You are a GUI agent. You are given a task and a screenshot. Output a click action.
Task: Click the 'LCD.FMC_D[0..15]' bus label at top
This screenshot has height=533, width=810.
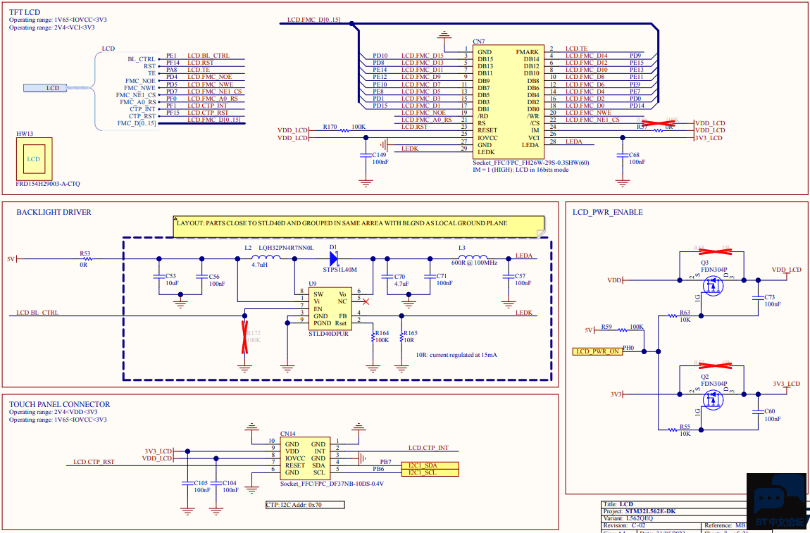pos(314,20)
